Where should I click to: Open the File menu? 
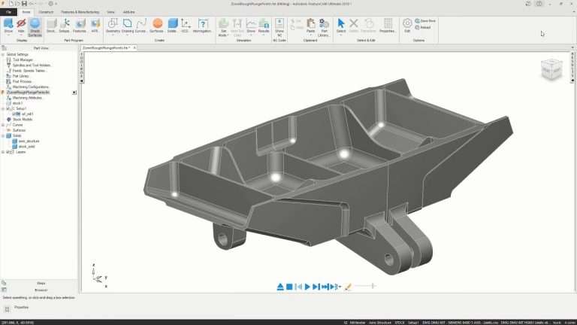8,12
